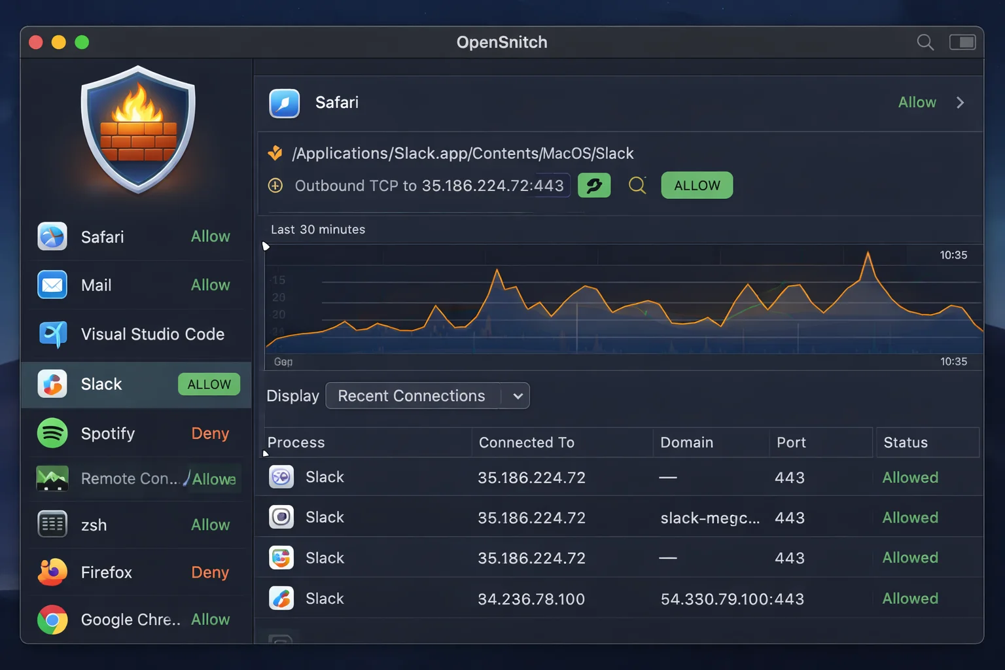The height and width of the screenshot is (670, 1005).
Task: Toggle the Mail Allow rule in sidebar
Action: (x=210, y=285)
